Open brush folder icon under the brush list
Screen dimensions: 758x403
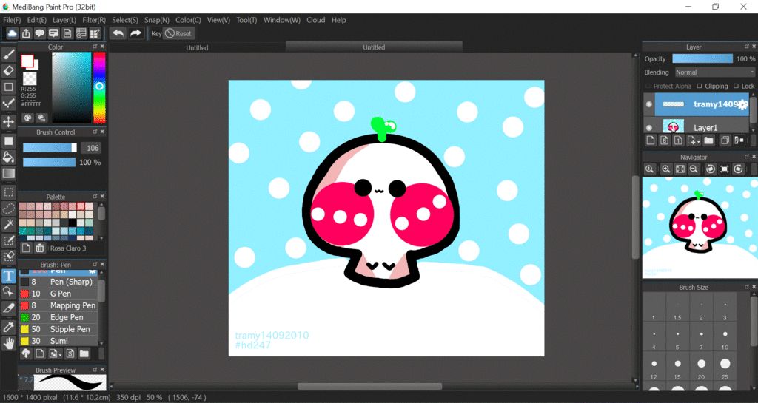[x=84, y=353]
